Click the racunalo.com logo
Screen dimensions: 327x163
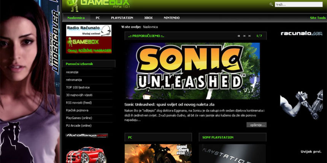[x=302, y=33]
